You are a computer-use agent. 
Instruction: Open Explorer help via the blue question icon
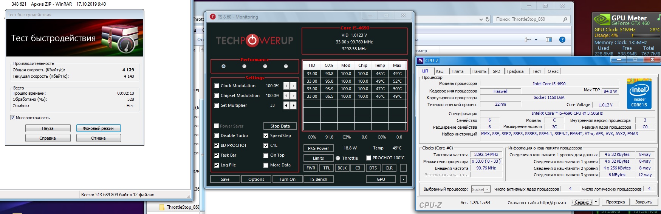pos(562,40)
